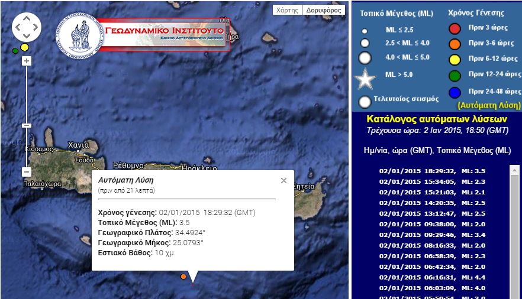Select the yellow earthquake marker on the map
This screenshot has height=299, width=522.
(24, 47)
